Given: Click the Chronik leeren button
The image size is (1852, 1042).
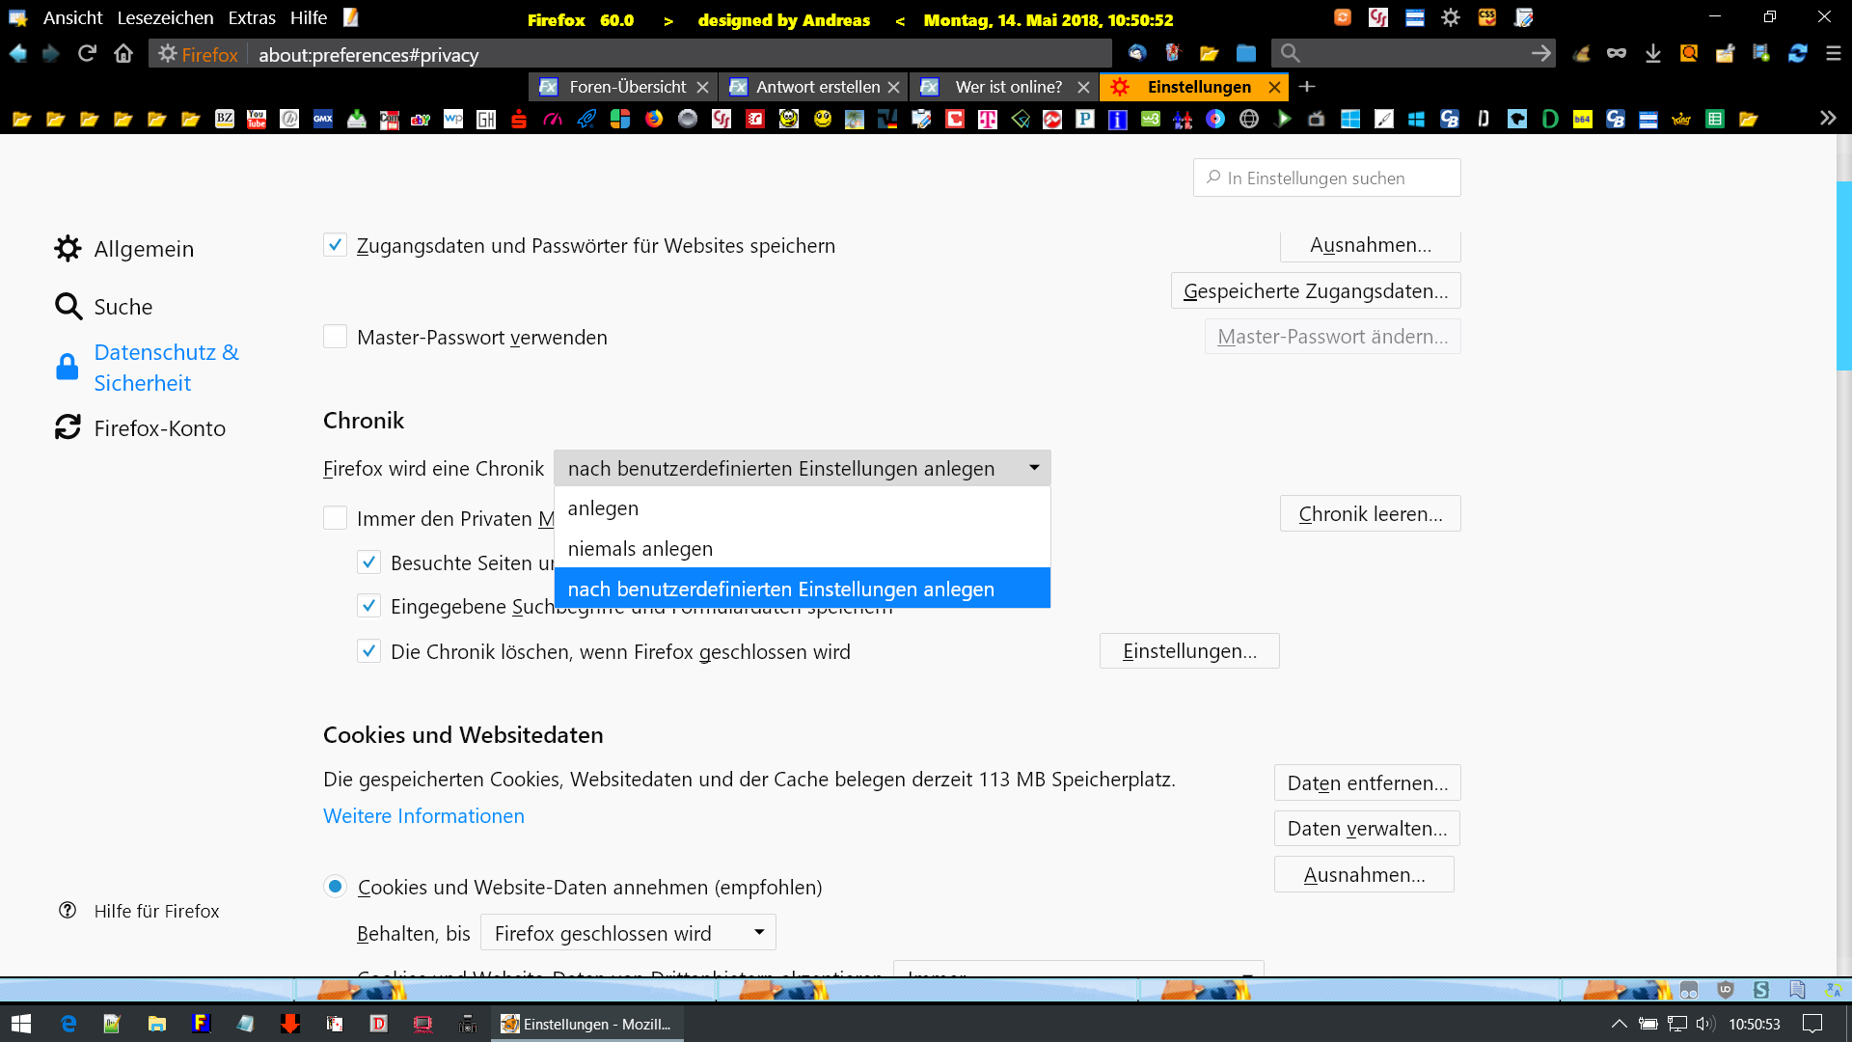Looking at the screenshot, I should click(x=1370, y=513).
